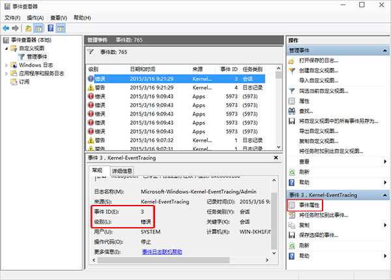Click the 复制 icon in event section
The image size is (391, 280).
(x=291, y=225)
